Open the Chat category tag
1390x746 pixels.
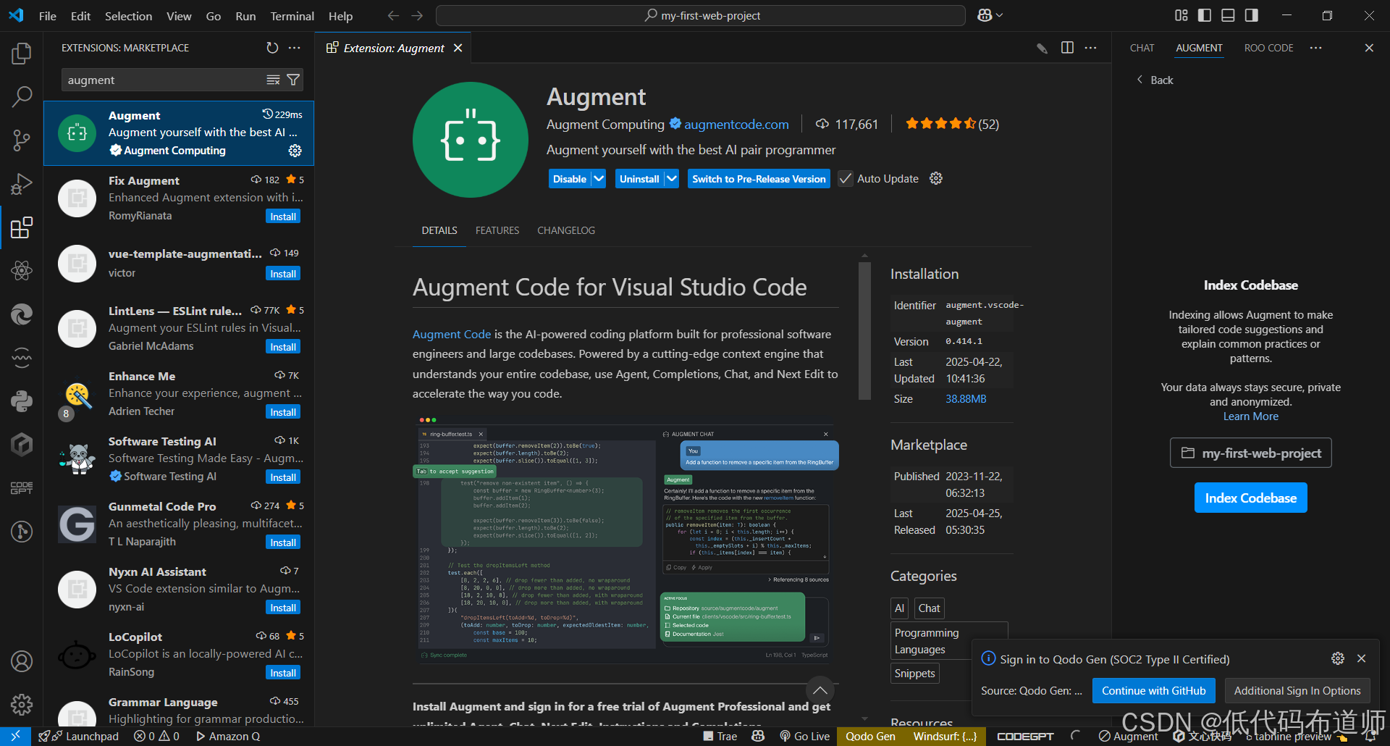click(x=929, y=608)
